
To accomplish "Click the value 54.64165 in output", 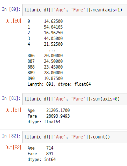I will [x=53, y=27].
